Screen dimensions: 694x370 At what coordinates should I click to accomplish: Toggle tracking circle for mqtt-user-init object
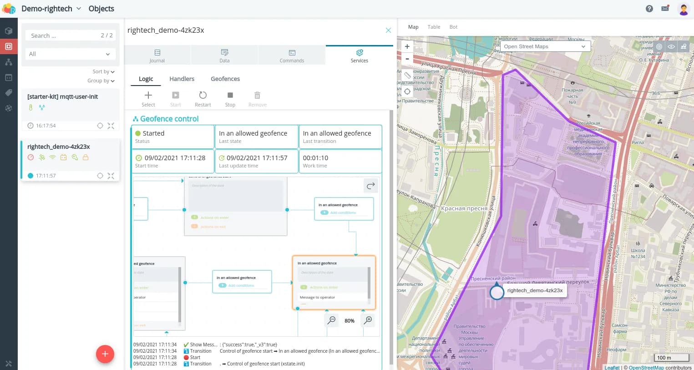pyautogui.click(x=100, y=126)
